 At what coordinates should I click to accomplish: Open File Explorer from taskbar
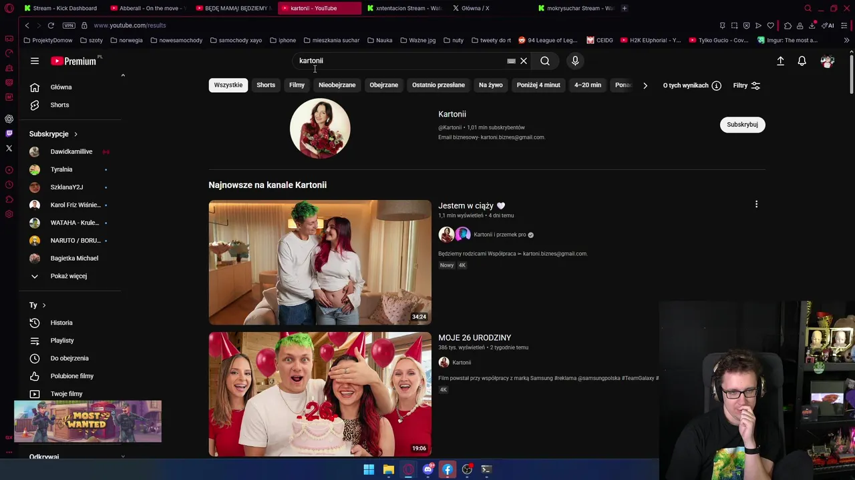pos(388,469)
